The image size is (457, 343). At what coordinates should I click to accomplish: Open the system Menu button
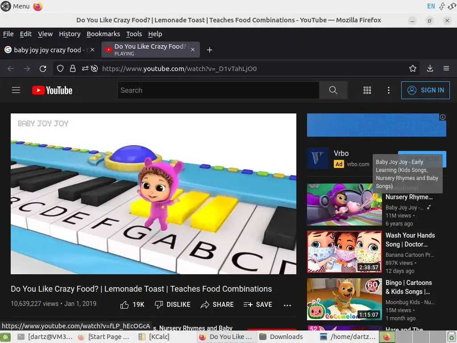tap(16, 6)
